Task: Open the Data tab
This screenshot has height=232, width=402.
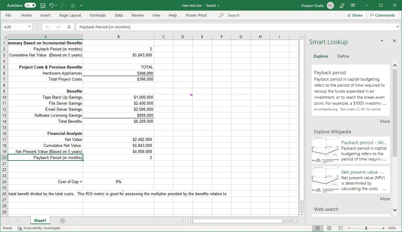Action: click(x=119, y=15)
